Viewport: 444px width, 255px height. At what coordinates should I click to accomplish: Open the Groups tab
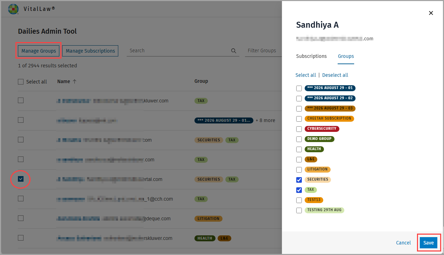(346, 56)
